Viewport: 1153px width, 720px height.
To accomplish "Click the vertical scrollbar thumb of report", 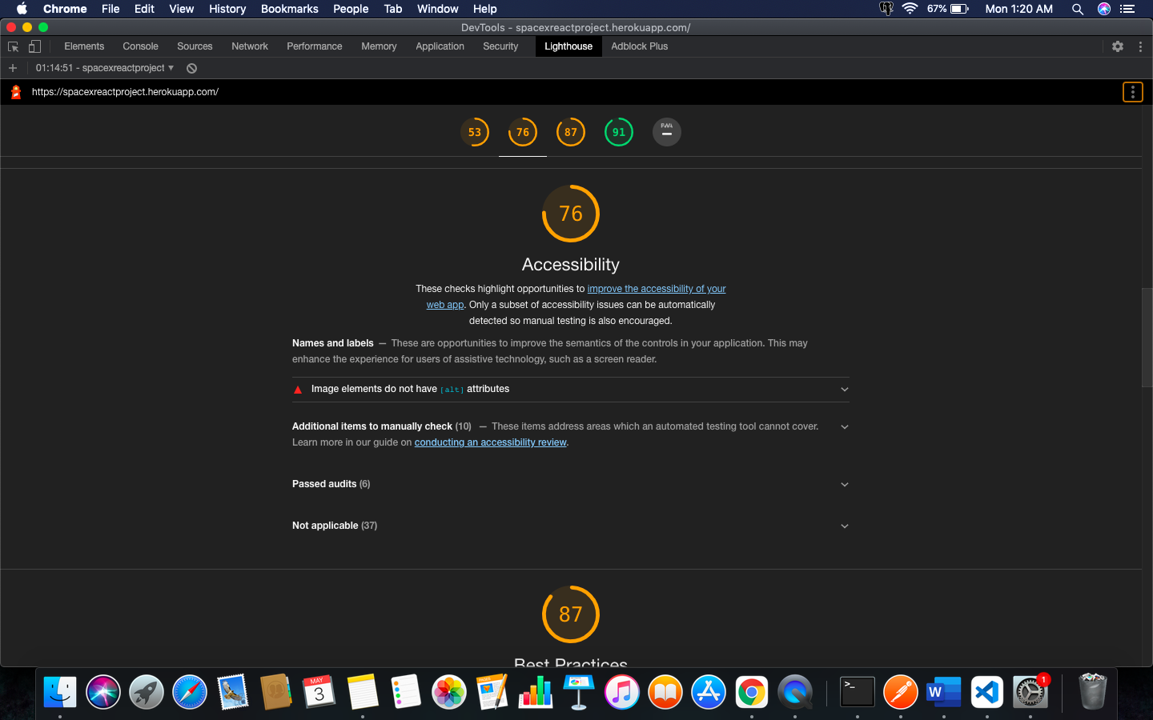I will (1147, 337).
